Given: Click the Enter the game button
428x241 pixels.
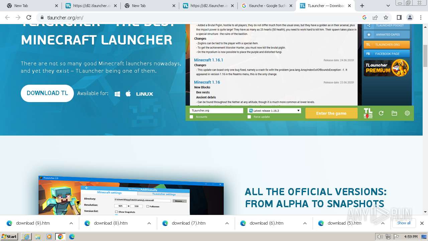Looking at the screenshot, I should tap(331, 113).
